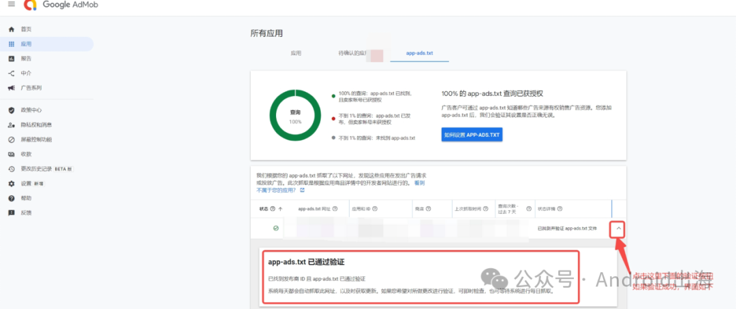The width and height of the screenshot is (736, 309).
Task: Click 已找到发布商 ID 且已通过验证 text
Action: [316, 278]
